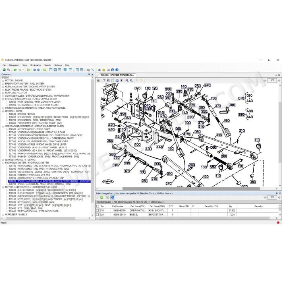Screen dimensions: 282x282
Task: Expand the LENKGESTAENGE / STEERING node
Action: click(x=3, y=160)
